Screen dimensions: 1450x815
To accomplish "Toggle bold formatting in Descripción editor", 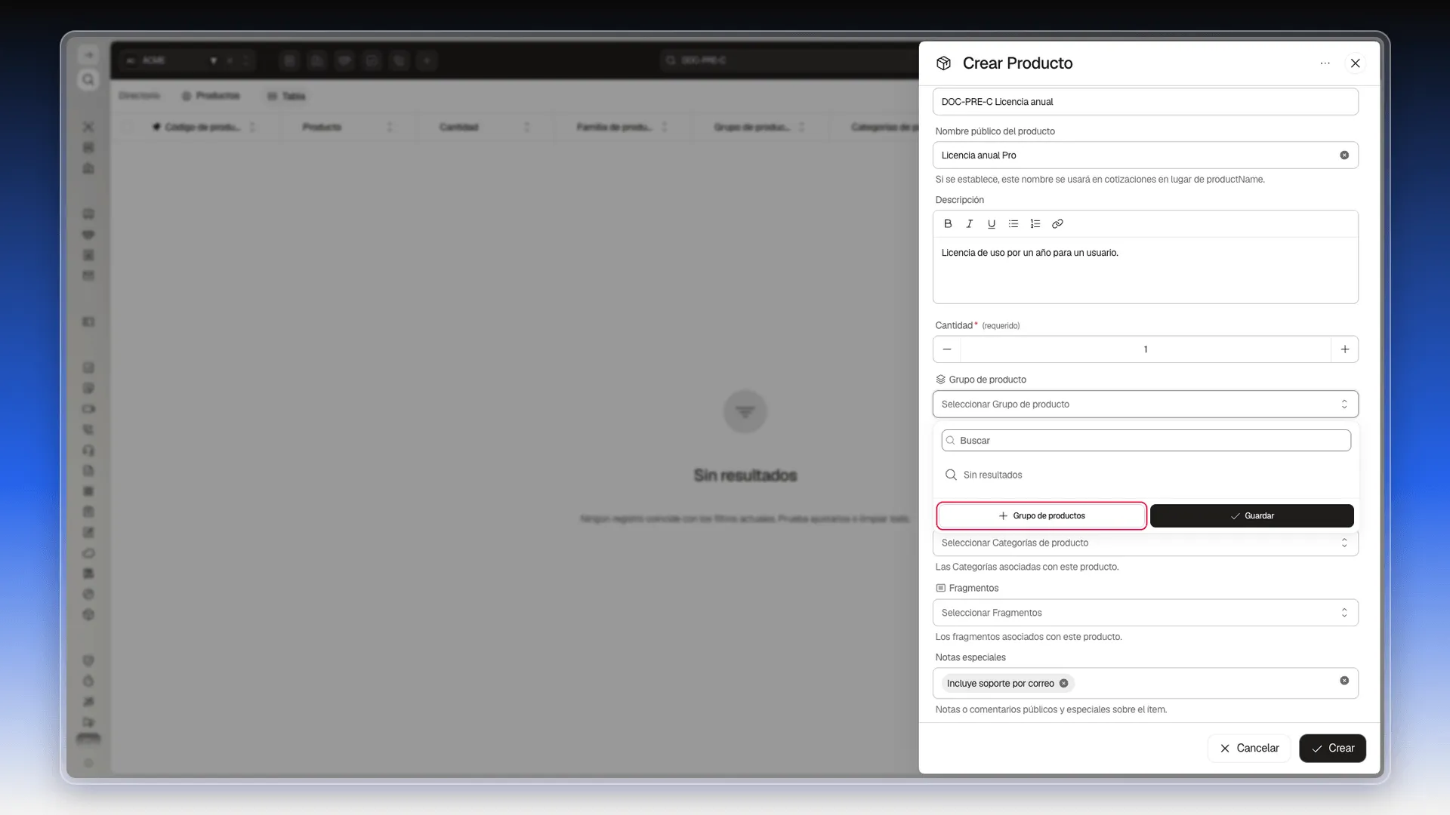I will 948,223.
